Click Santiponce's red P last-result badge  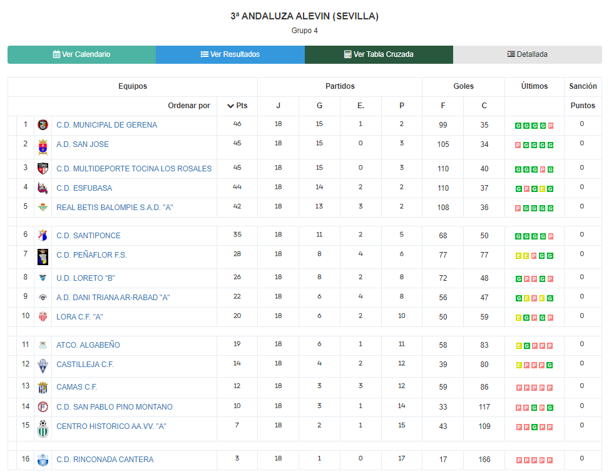(x=551, y=236)
